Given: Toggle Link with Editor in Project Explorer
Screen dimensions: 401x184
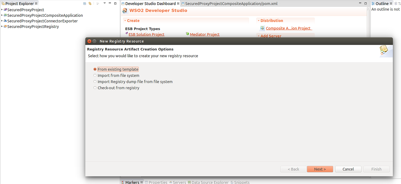Looking at the screenshot, I should (x=90, y=3).
